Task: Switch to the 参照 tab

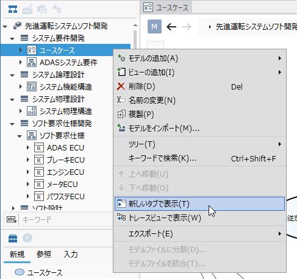Action: point(44,255)
